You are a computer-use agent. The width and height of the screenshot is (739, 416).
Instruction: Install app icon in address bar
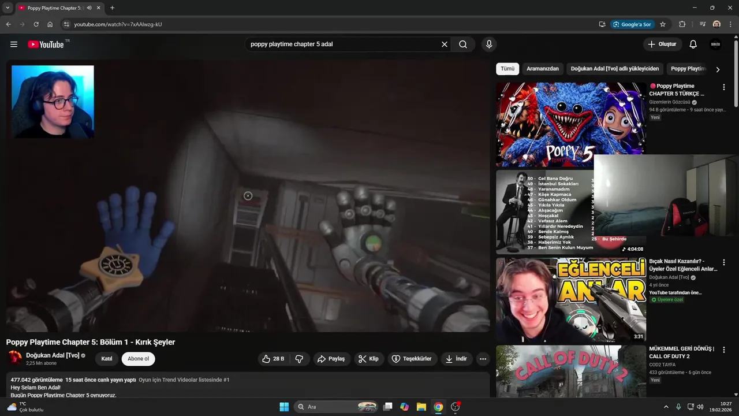pyautogui.click(x=602, y=24)
